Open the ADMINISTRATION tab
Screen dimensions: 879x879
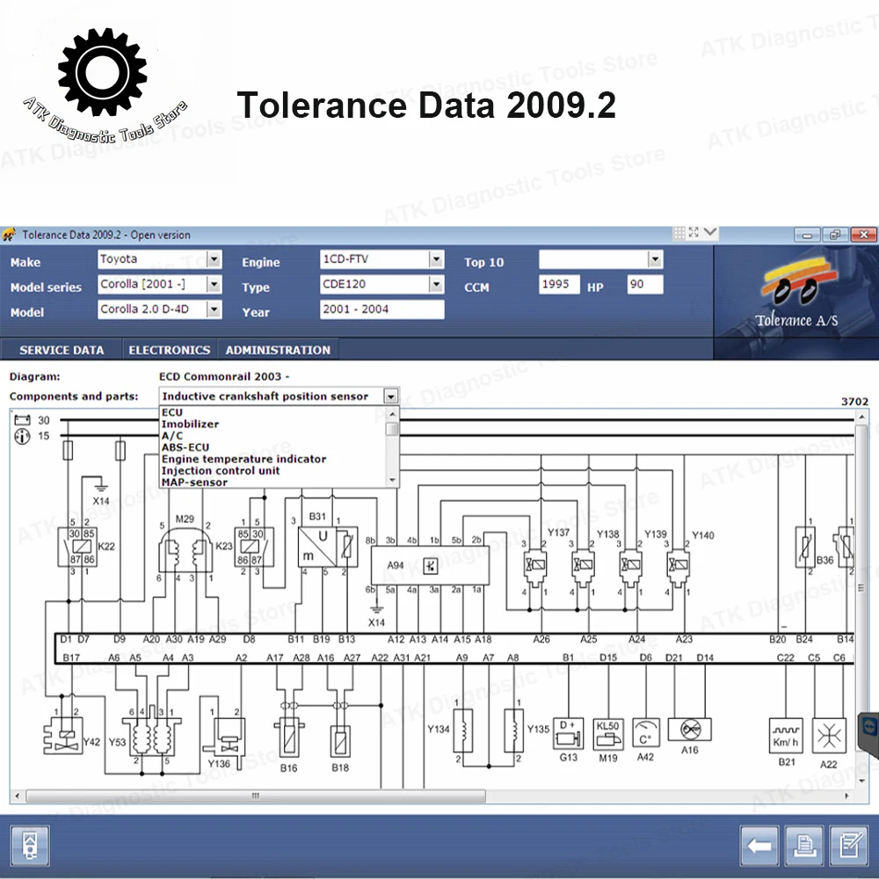[278, 350]
